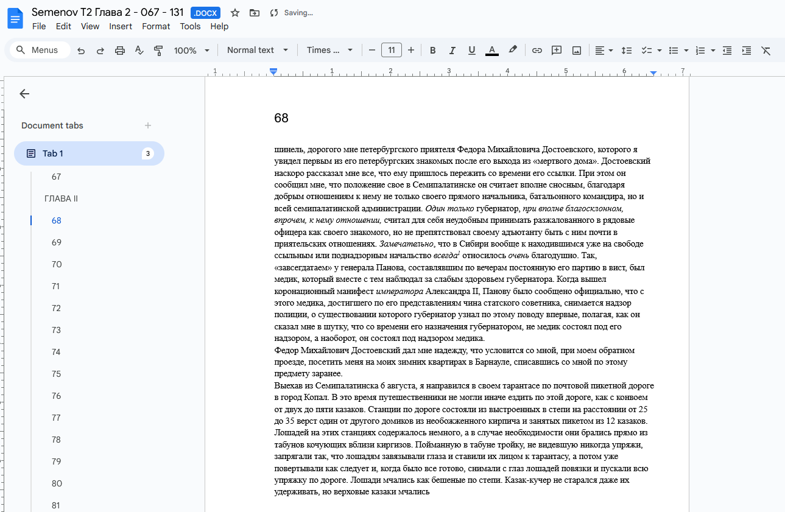Insert a link with the Insert link icon
785x512 pixels.
pyautogui.click(x=537, y=50)
